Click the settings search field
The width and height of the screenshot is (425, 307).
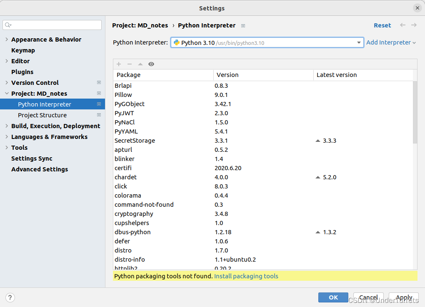point(52,25)
